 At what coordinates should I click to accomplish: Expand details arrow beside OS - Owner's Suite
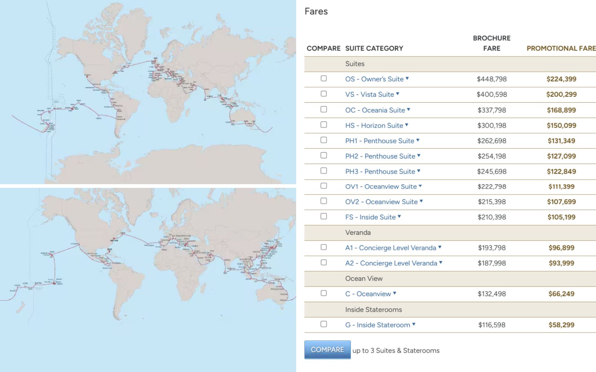(407, 78)
